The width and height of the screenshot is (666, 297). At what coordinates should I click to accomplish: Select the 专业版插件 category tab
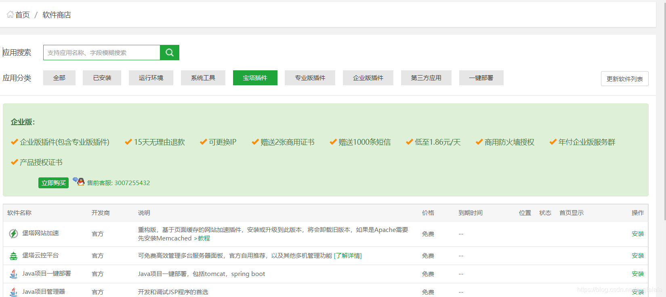coord(310,78)
